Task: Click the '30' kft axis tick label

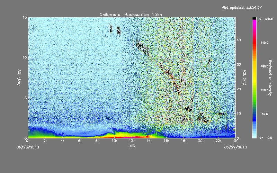Action: (239, 65)
